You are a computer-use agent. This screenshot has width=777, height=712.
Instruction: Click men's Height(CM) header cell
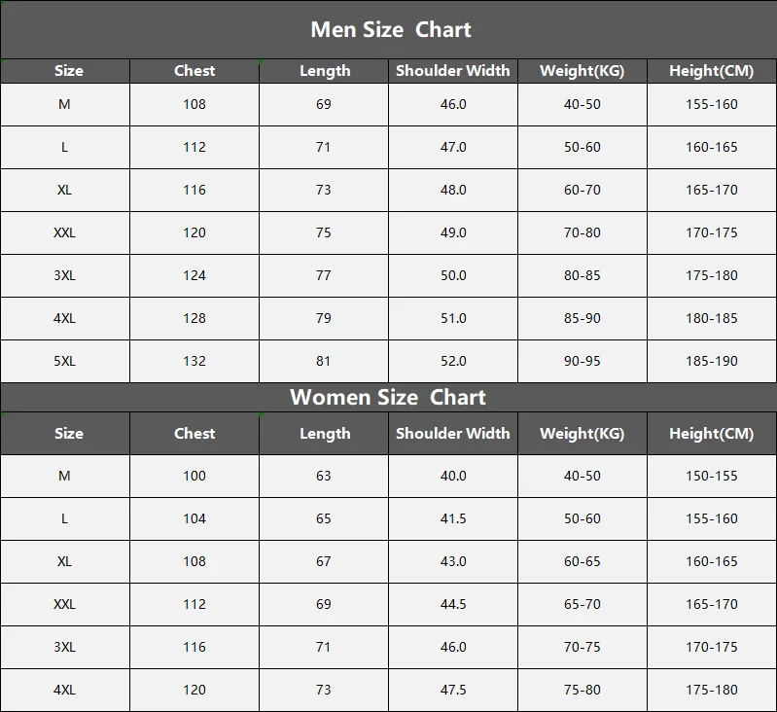(x=711, y=70)
